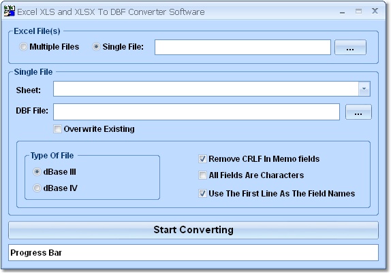Click the Progress Bar area
391x274 pixels.
click(x=193, y=253)
